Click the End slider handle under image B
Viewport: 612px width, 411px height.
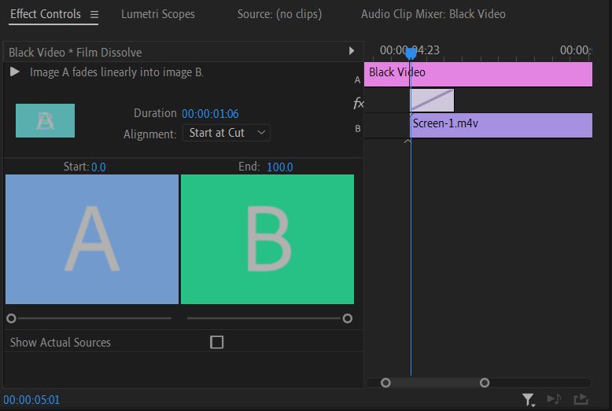coord(348,318)
